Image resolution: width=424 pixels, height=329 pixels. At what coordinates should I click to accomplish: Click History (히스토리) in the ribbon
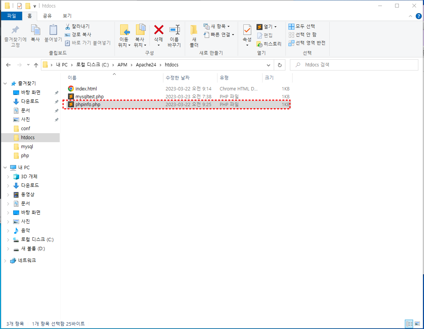[269, 44]
